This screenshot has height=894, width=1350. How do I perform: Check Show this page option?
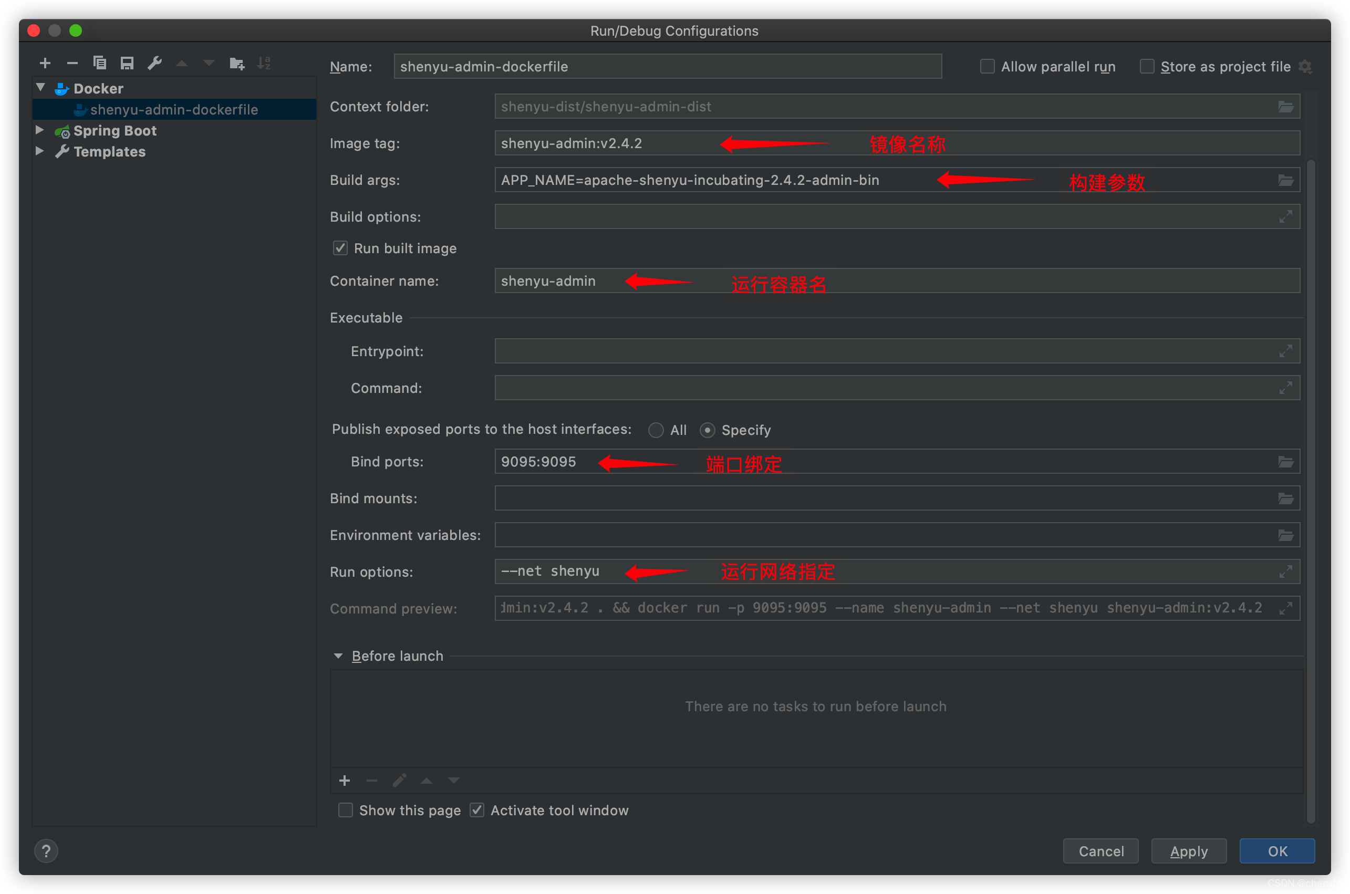point(346,810)
